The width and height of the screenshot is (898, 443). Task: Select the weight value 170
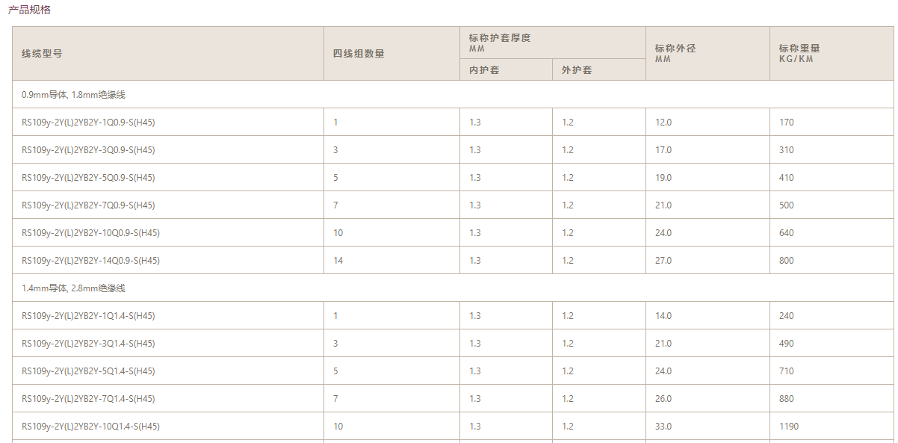pyautogui.click(x=787, y=123)
